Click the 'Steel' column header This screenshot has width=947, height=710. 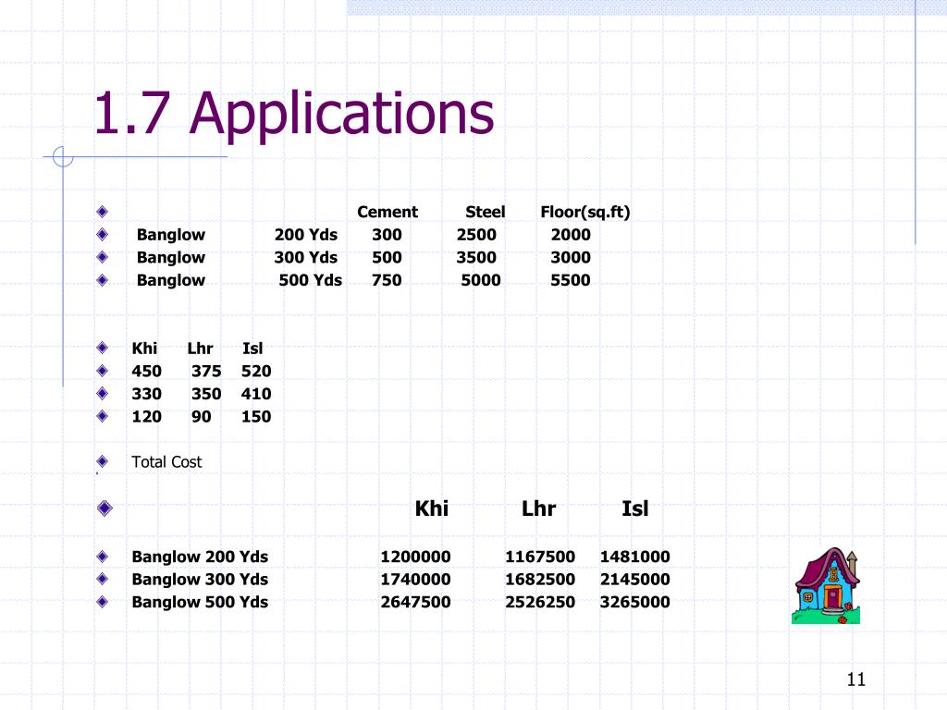coord(485,212)
